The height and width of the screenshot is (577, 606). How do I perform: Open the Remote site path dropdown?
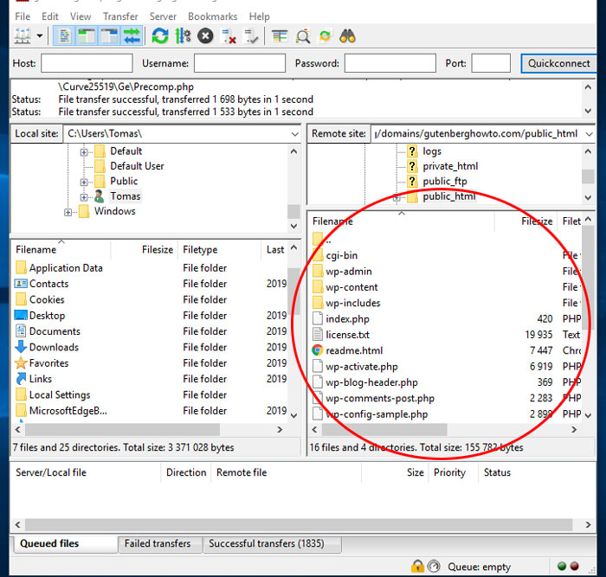[589, 134]
